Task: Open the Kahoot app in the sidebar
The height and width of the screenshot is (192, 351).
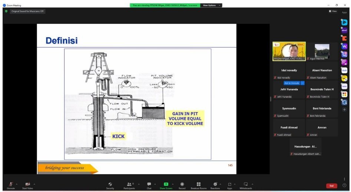Action: [x=344, y=30]
